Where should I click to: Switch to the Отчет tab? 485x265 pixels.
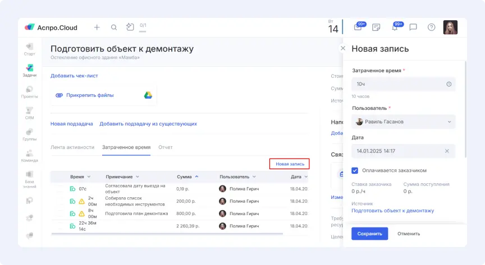pyautogui.click(x=166, y=147)
